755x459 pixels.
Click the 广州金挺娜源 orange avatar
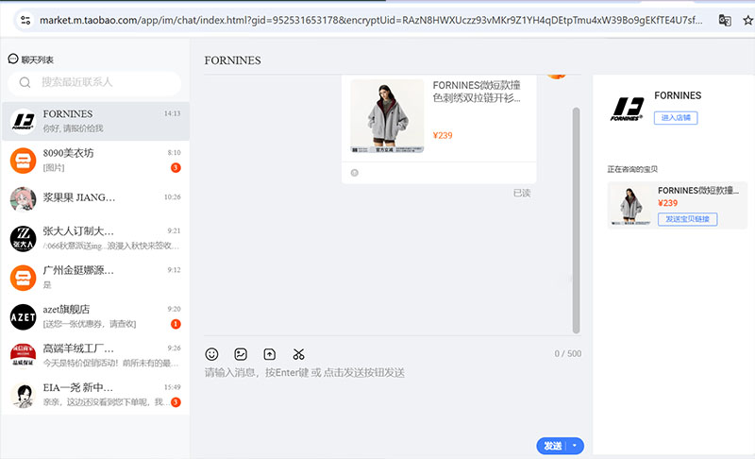(23, 278)
